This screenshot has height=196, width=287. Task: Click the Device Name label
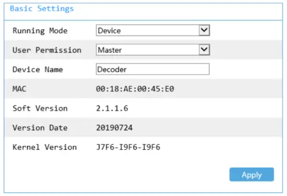(38, 70)
